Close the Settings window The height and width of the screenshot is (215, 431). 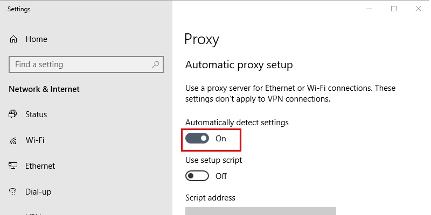click(x=419, y=9)
